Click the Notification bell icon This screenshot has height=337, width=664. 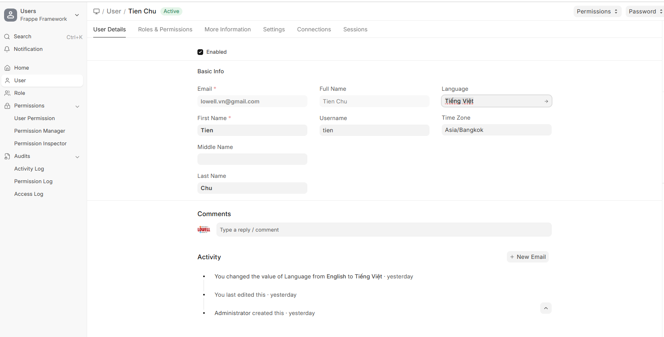(7, 49)
